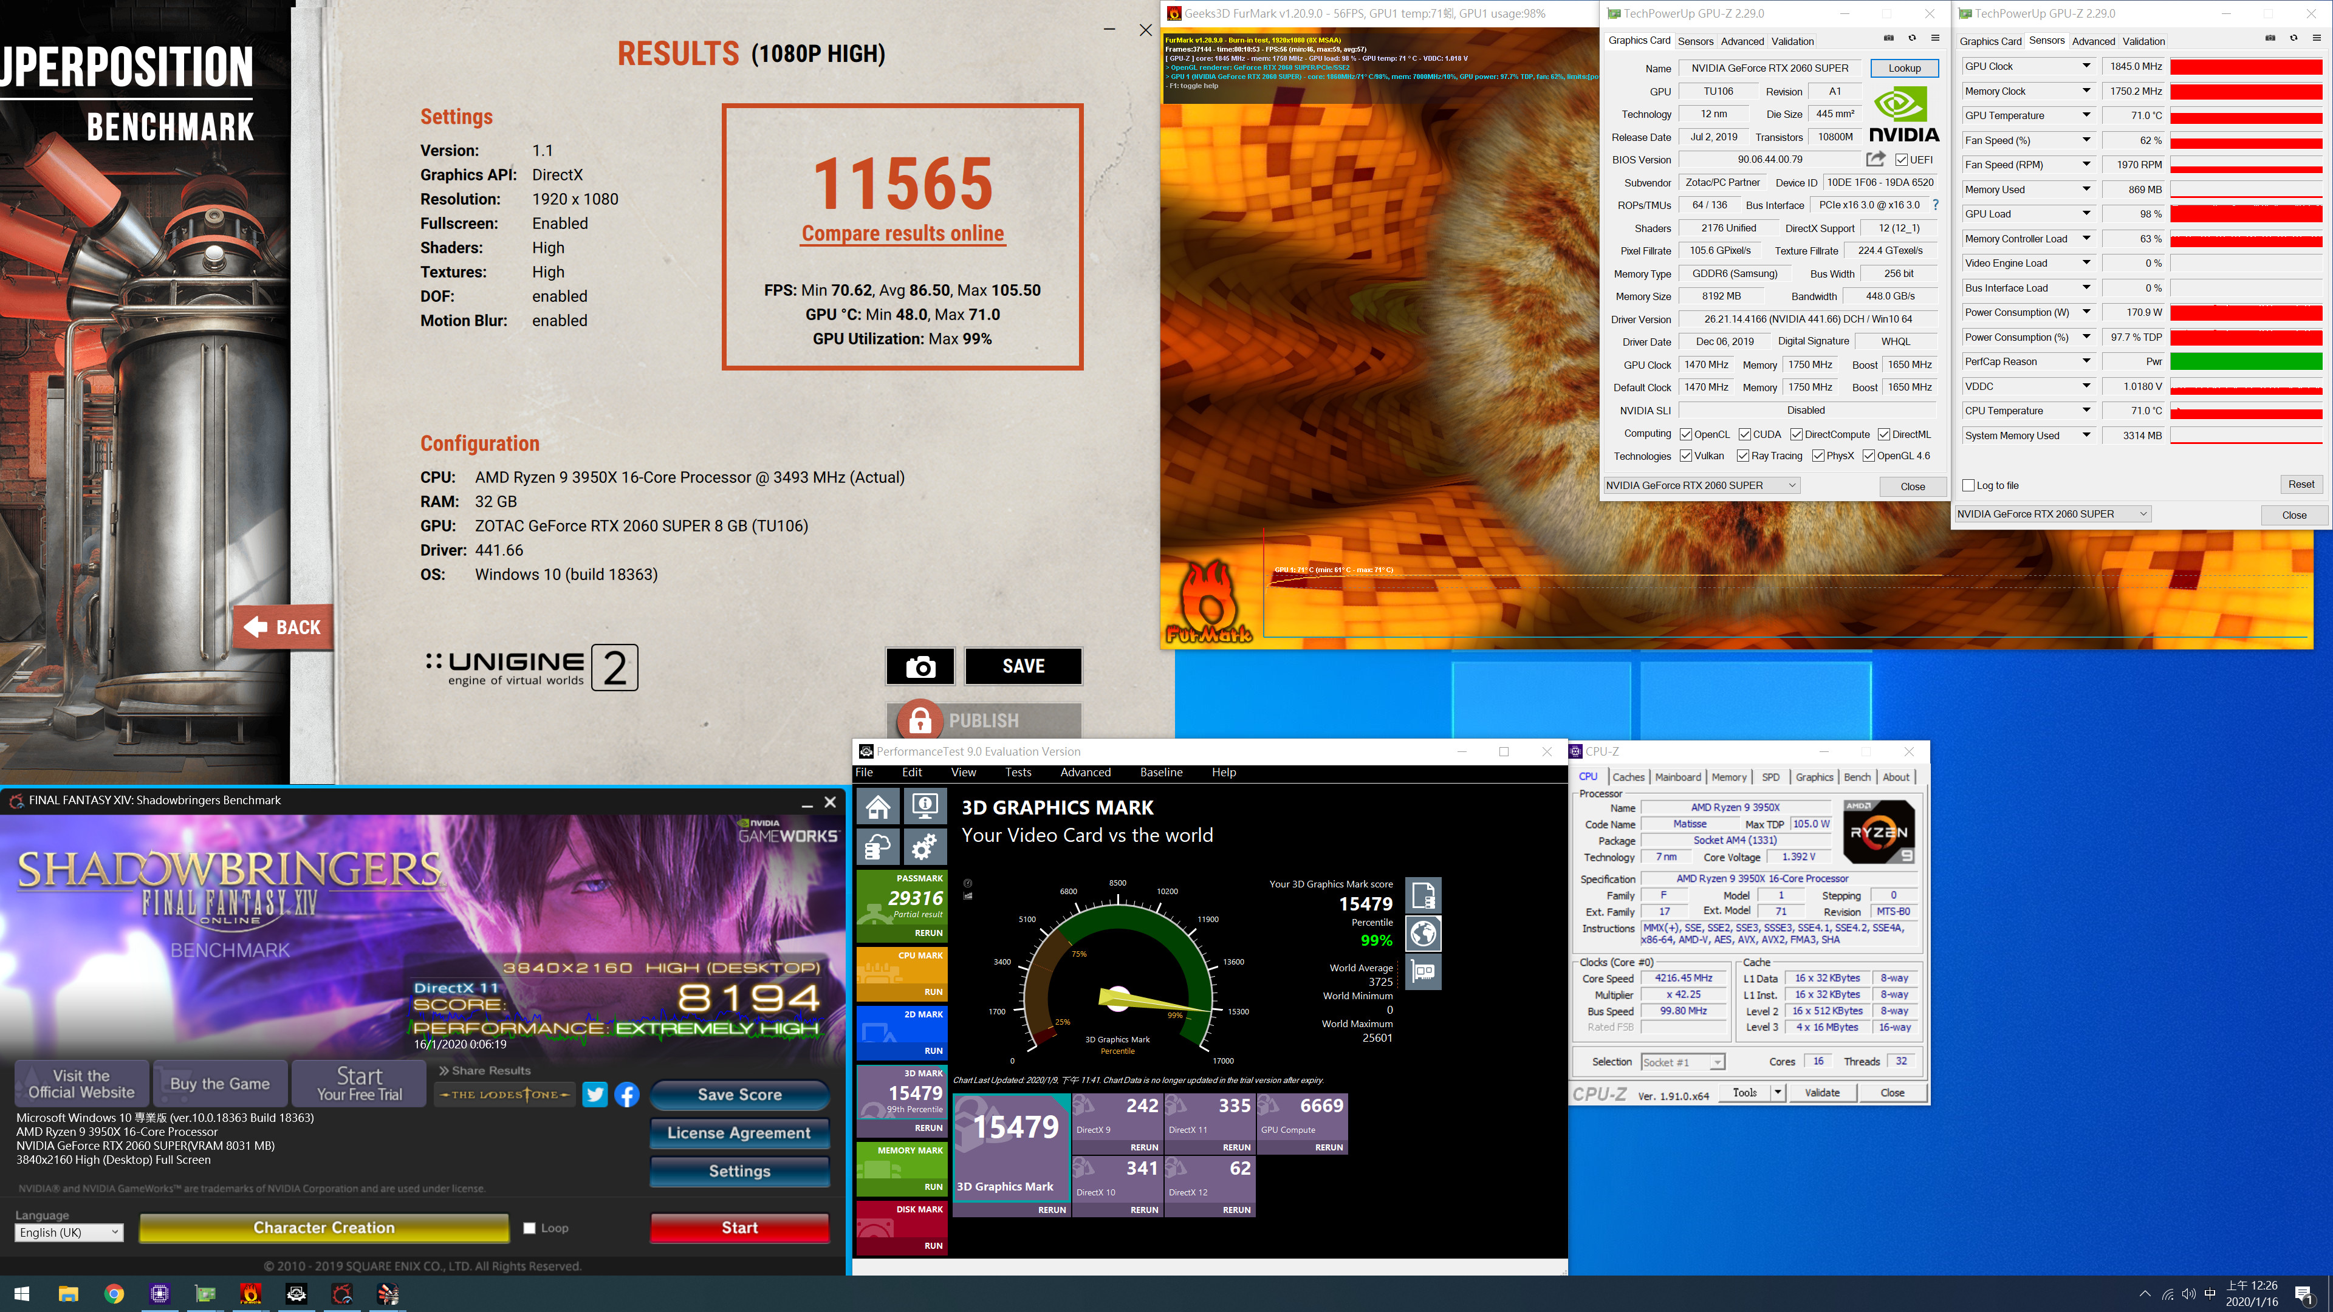Open Bench tab in CPU-Z
2333x1312 pixels.
[1857, 777]
